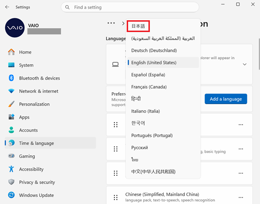The width and height of the screenshot is (260, 204).
Task: Grab the handle of Chinese (Simplified, Mainland China)
Action: coord(115,197)
